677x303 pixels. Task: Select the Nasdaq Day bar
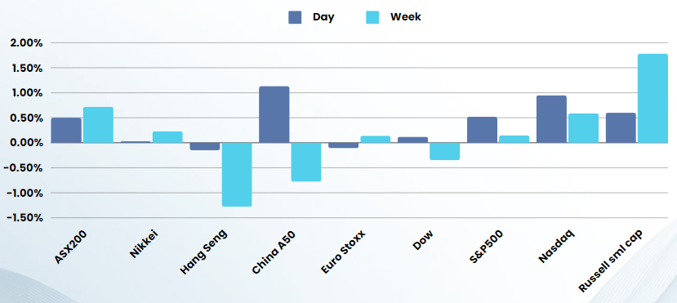click(551, 119)
